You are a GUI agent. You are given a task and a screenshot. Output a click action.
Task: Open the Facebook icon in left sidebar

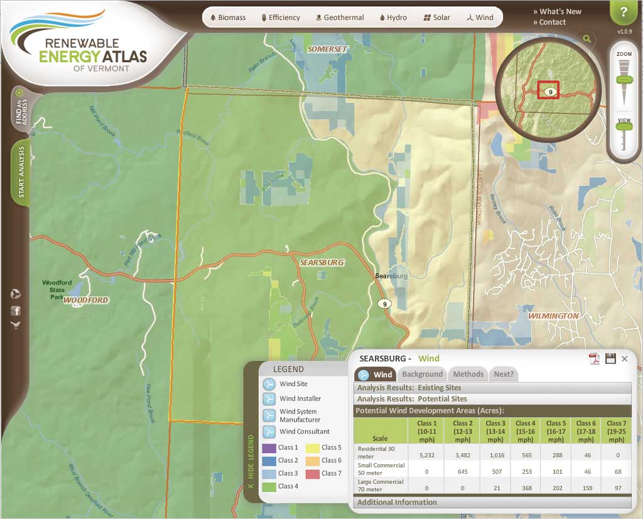click(16, 311)
